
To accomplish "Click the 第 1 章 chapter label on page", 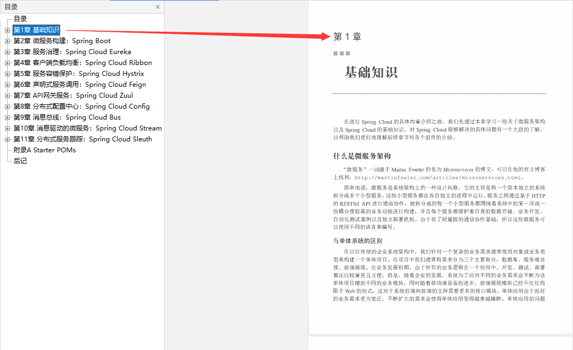I will click(347, 37).
